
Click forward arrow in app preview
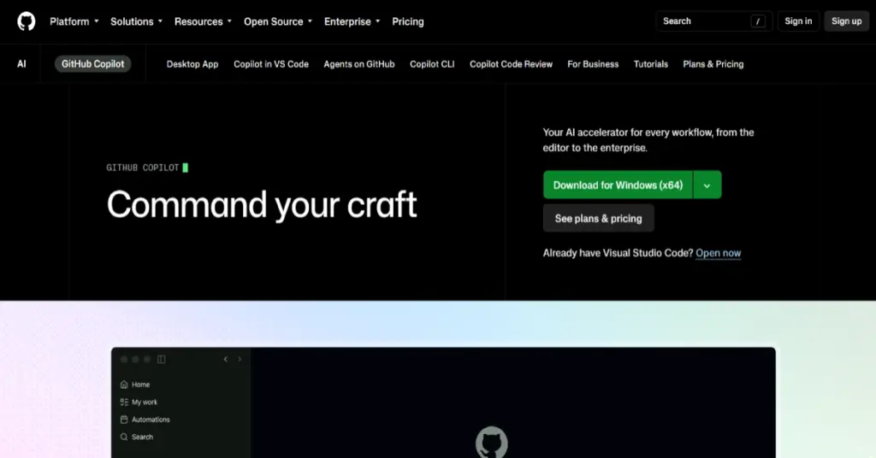tap(240, 359)
